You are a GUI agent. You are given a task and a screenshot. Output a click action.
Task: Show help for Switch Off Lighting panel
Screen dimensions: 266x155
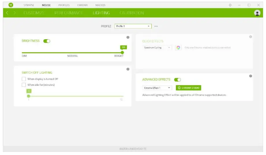(128, 69)
